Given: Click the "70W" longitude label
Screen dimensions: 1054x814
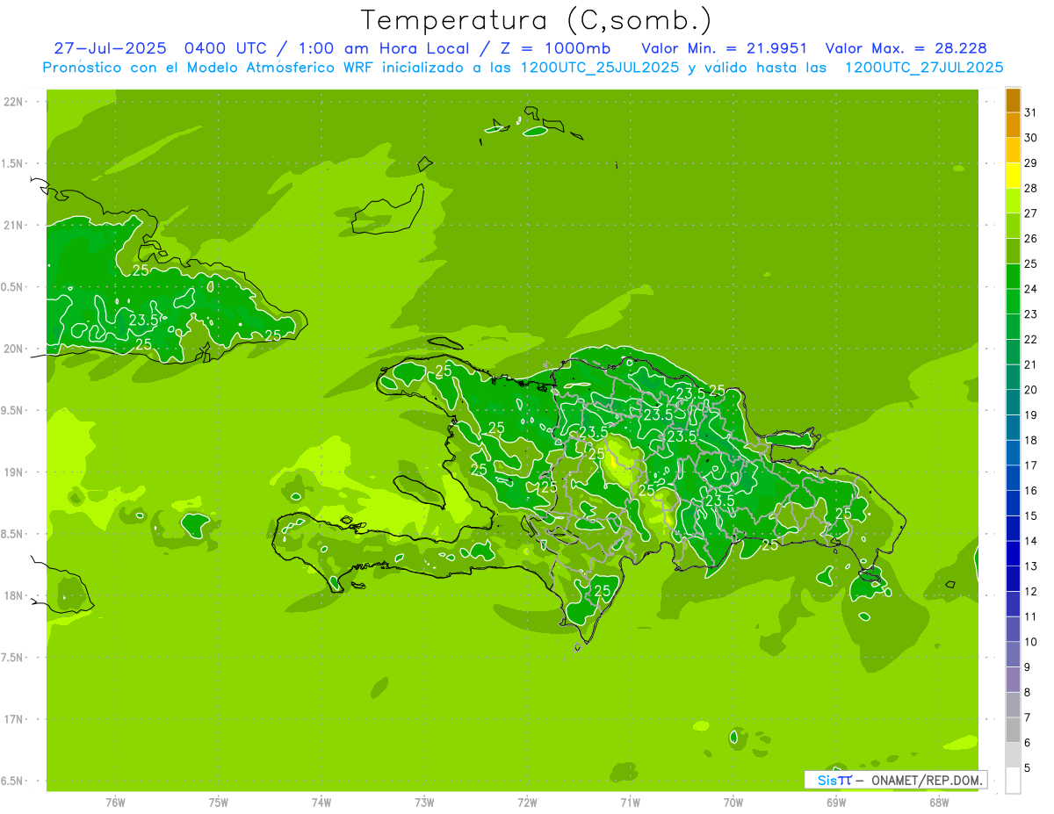Looking at the screenshot, I should tap(733, 803).
